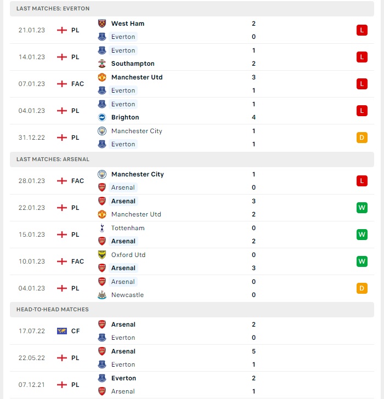
Task: Click the Brighton club crest icon
Action: pyautogui.click(x=102, y=117)
